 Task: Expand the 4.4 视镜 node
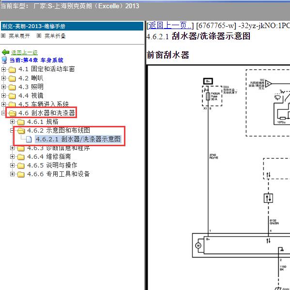click(3, 96)
